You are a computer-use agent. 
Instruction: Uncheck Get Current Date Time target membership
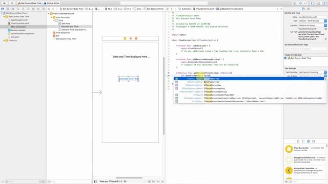click(x=285, y=58)
